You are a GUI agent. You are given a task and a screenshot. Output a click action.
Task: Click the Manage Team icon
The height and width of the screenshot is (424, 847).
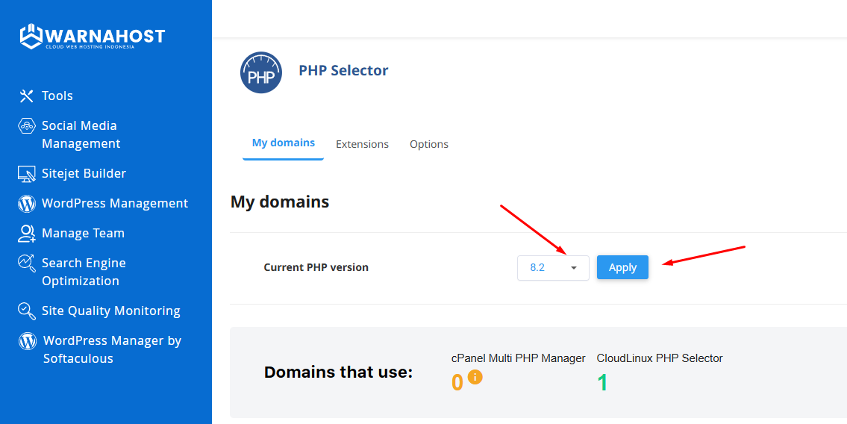pos(27,234)
